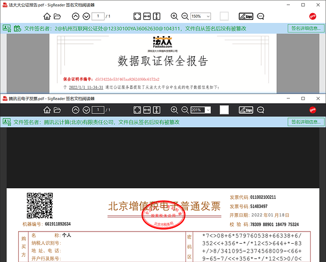This screenshot has width=326, height=262.
Task: Fit page to window in bottom toolbar
Action: (137, 110)
